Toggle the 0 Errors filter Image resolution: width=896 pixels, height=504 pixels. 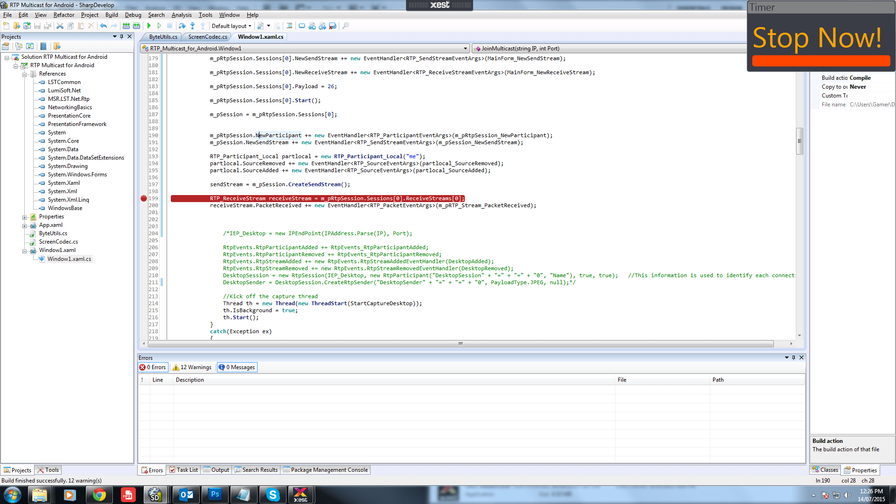153,367
